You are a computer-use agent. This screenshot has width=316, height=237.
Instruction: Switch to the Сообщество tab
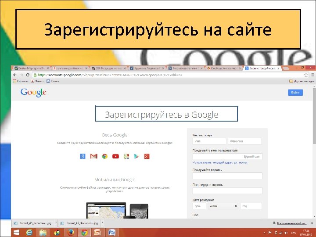(x=224, y=68)
